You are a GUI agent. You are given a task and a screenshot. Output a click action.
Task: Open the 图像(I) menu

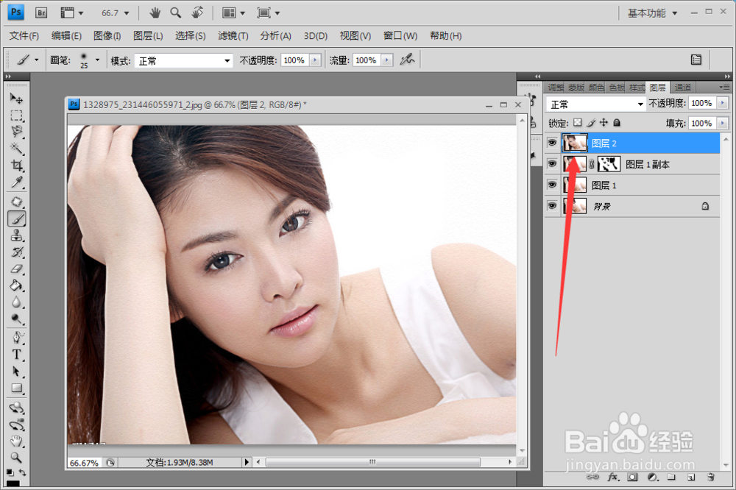click(x=107, y=35)
